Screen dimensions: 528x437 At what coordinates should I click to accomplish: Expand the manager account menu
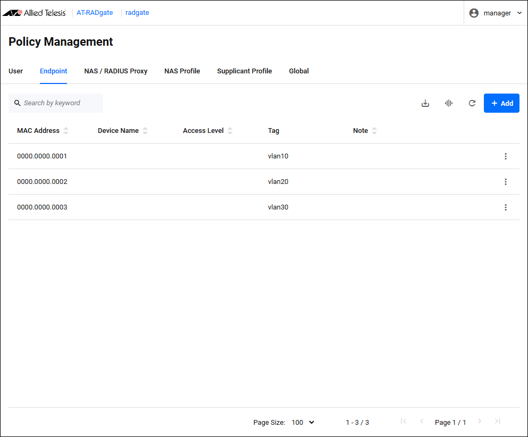519,13
